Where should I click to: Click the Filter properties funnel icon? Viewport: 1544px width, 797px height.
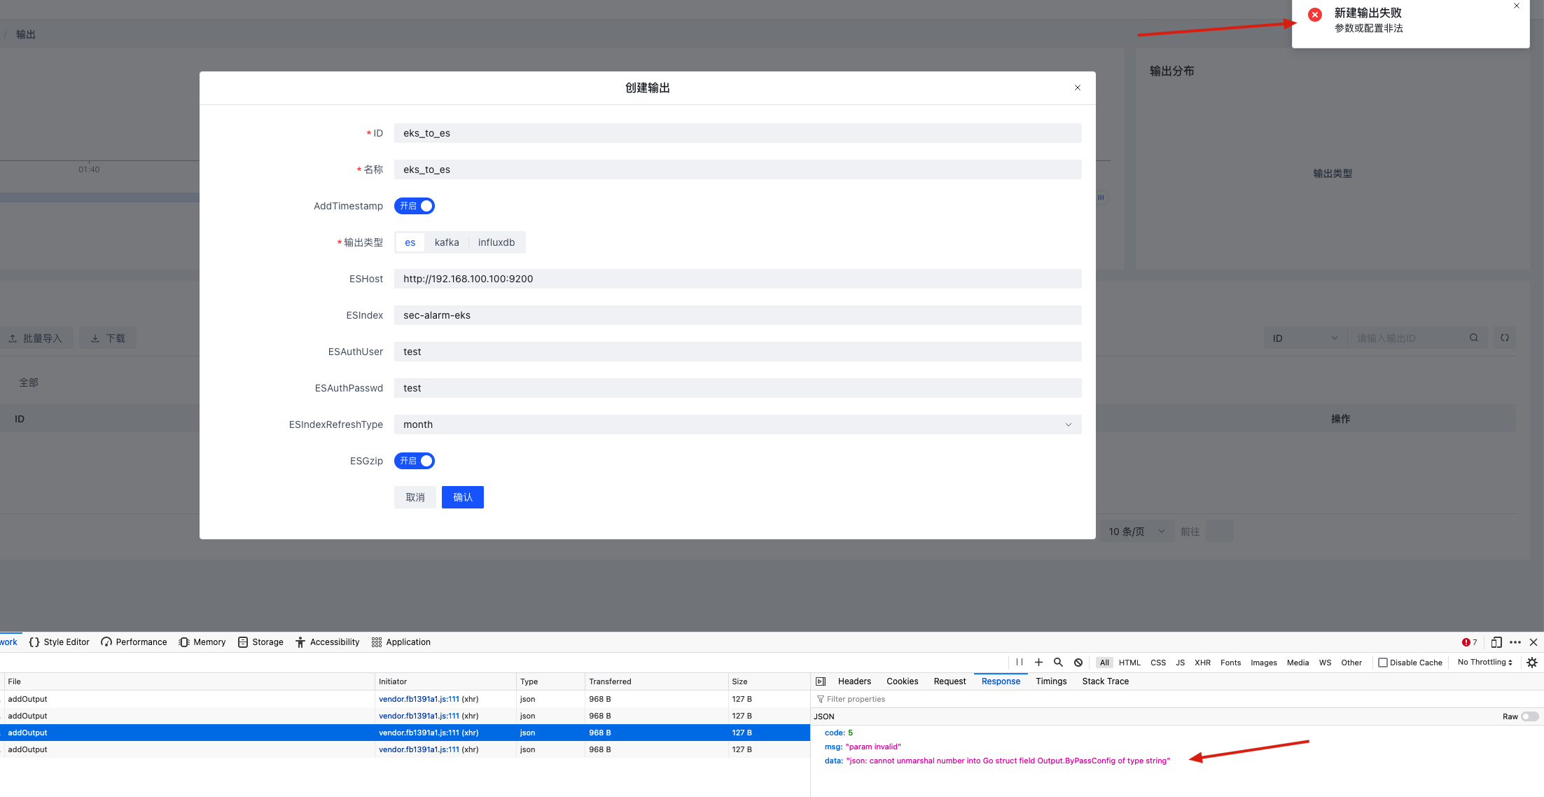(821, 699)
